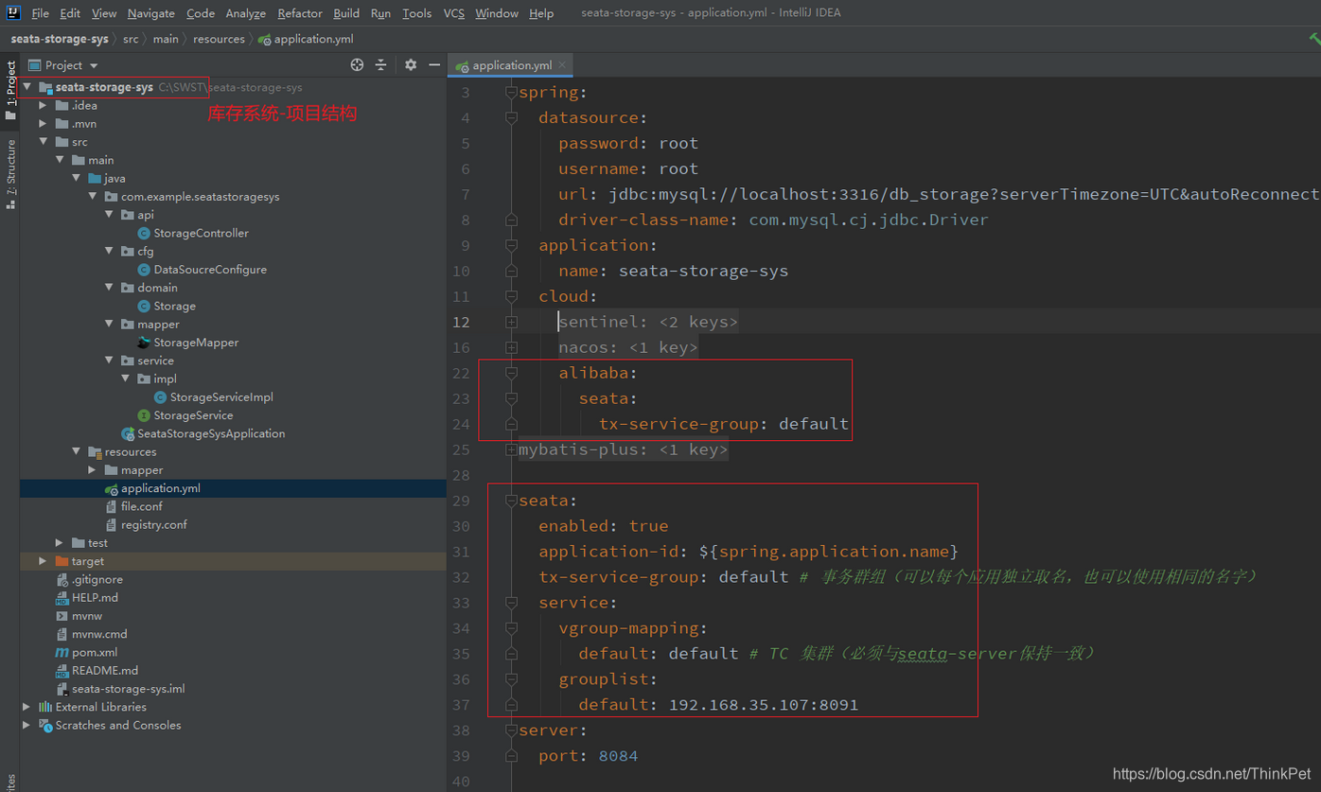Image resolution: width=1321 pixels, height=792 pixels.
Task: Click the Storage domain class icon
Action: 144,306
